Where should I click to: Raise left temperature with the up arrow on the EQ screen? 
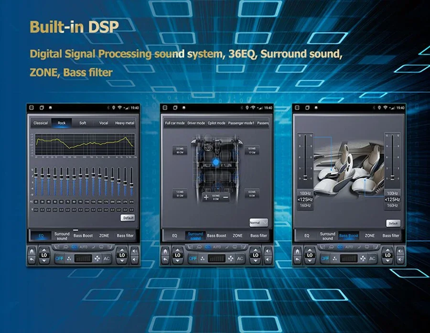click(x=44, y=249)
